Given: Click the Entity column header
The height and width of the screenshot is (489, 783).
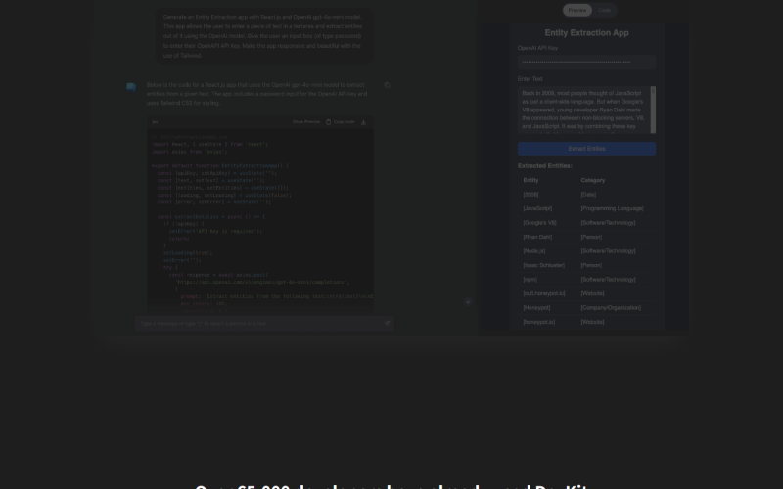Looking at the screenshot, I should point(530,180).
